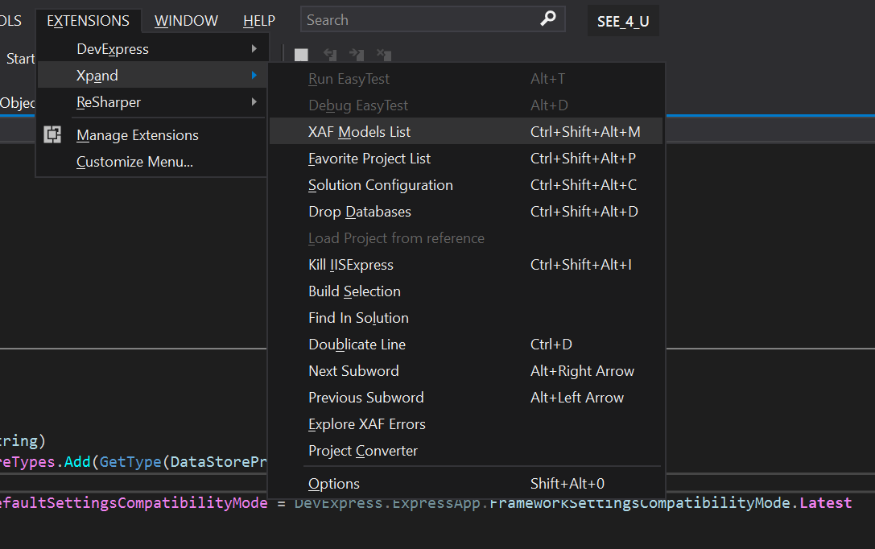This screenshot has height=549, width=875.
Task: Select DevExpress in Extensions menu
Action: 152,48
